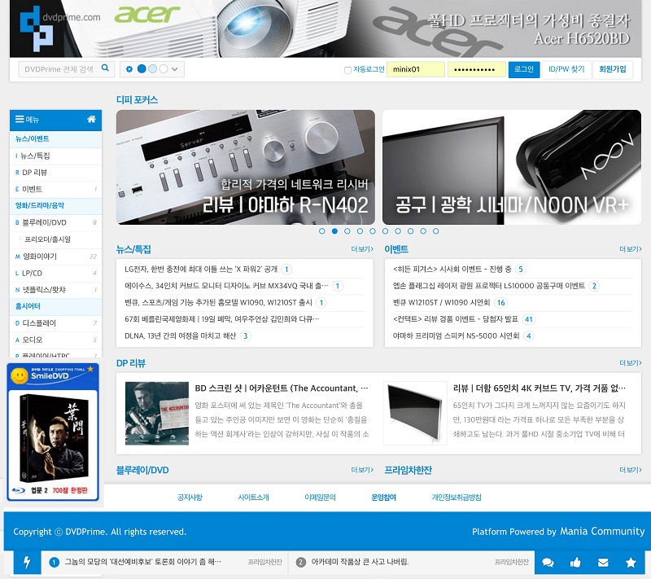The height and width of the screenshot is (579, 651).
Task: Click the 회원가입 button
Action: [x=613, y=69]
